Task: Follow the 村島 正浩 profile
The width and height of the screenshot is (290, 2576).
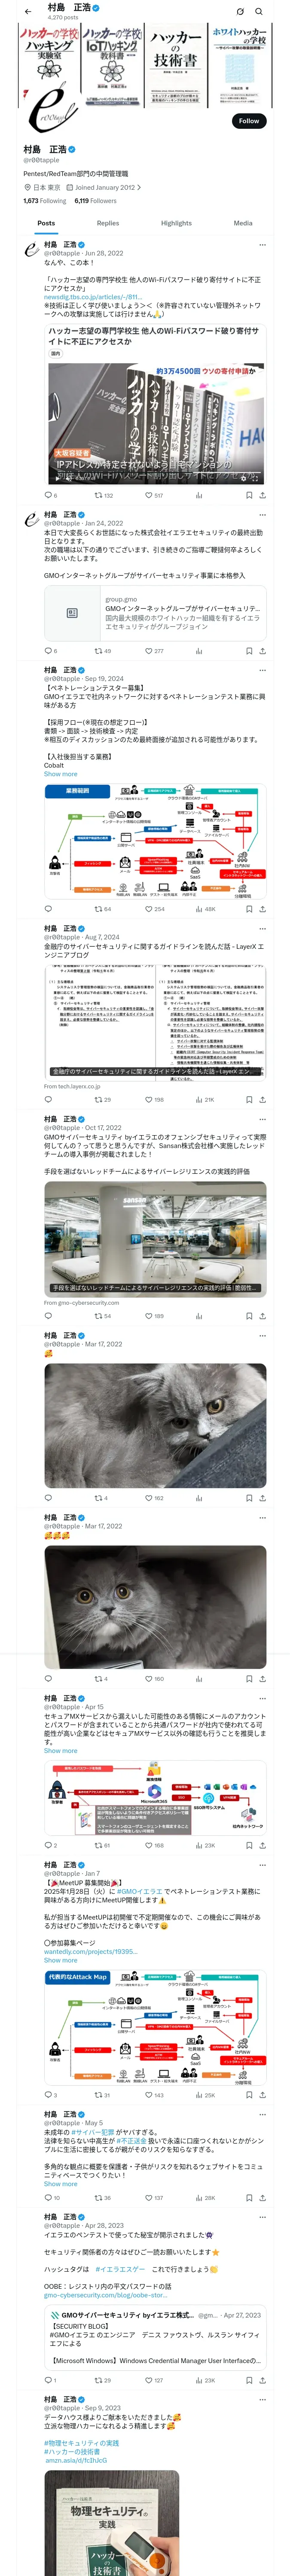Action: [249, 121]
